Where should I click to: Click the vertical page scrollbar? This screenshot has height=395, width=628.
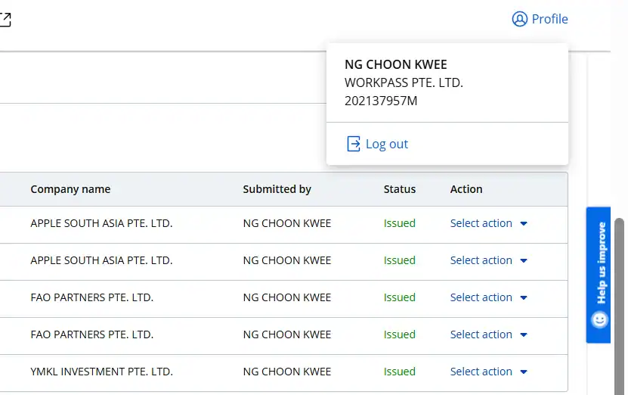click(619, 303)
